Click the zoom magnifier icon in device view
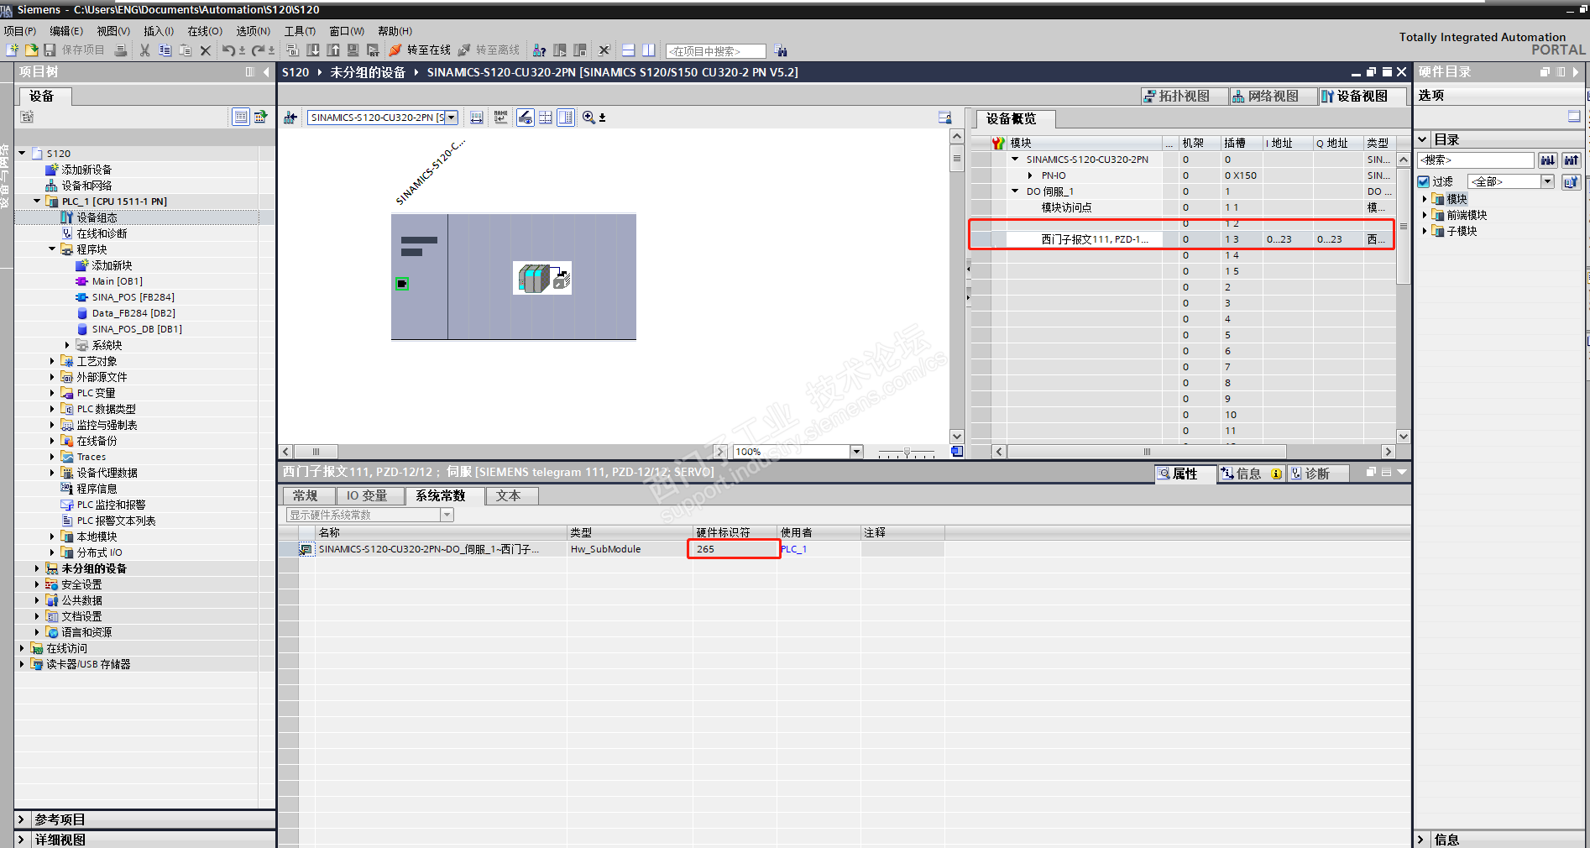 pos(589,118)
